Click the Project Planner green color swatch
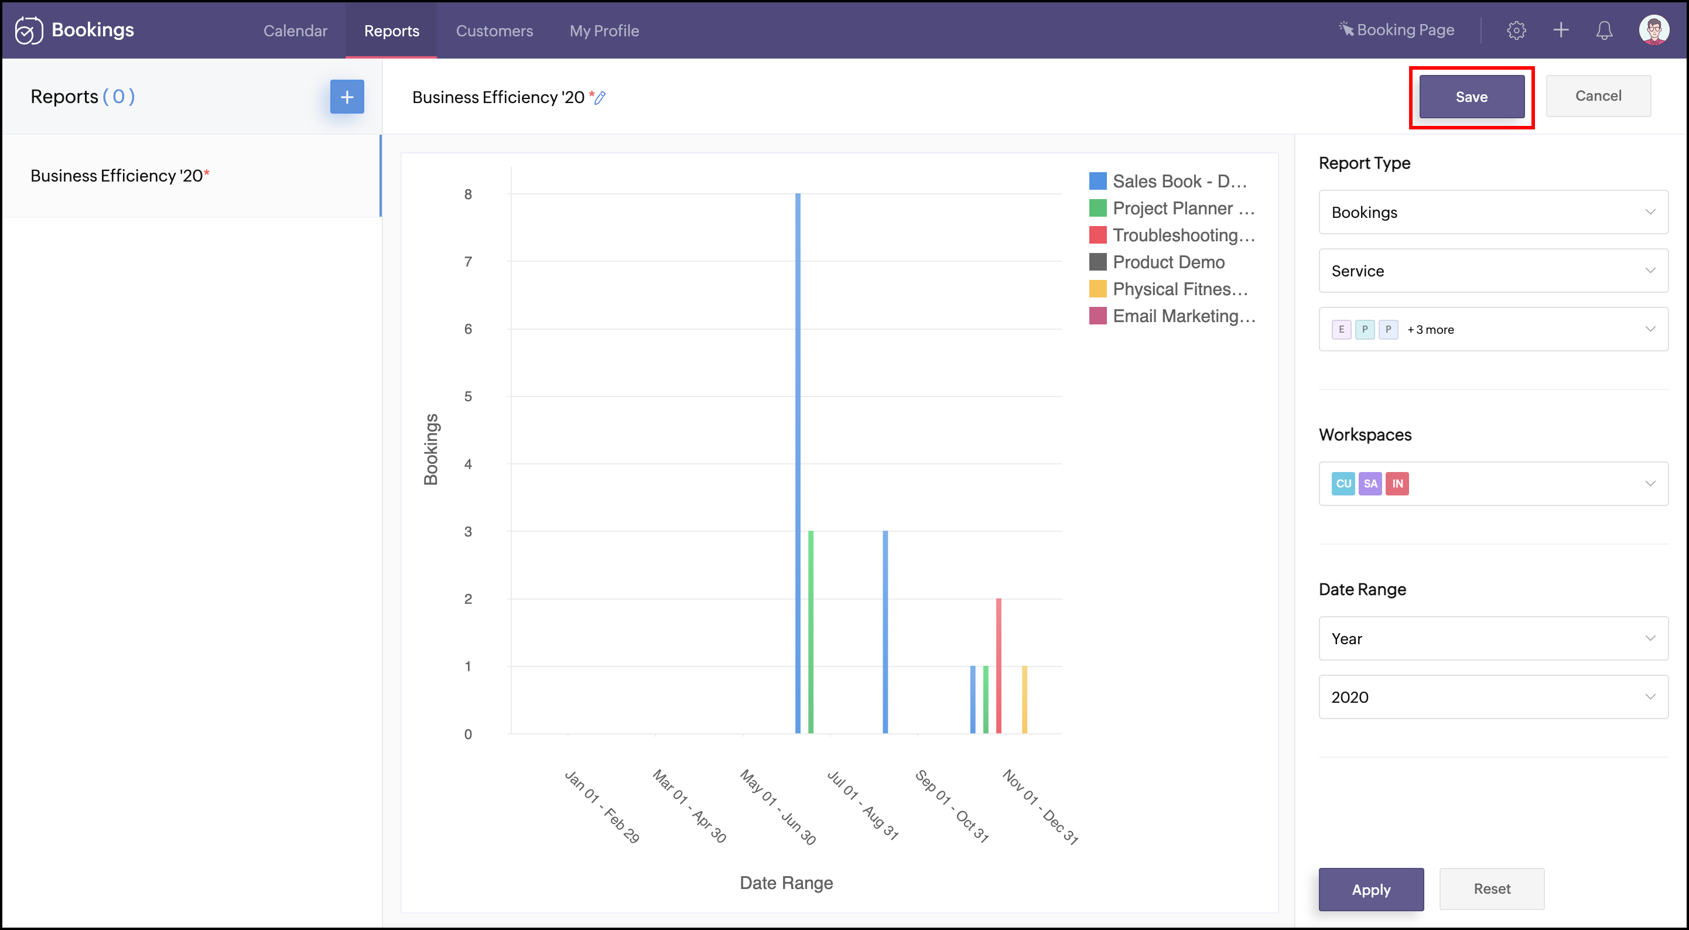This screenshot has height=930, width=1689. [x=1097, y=208]
